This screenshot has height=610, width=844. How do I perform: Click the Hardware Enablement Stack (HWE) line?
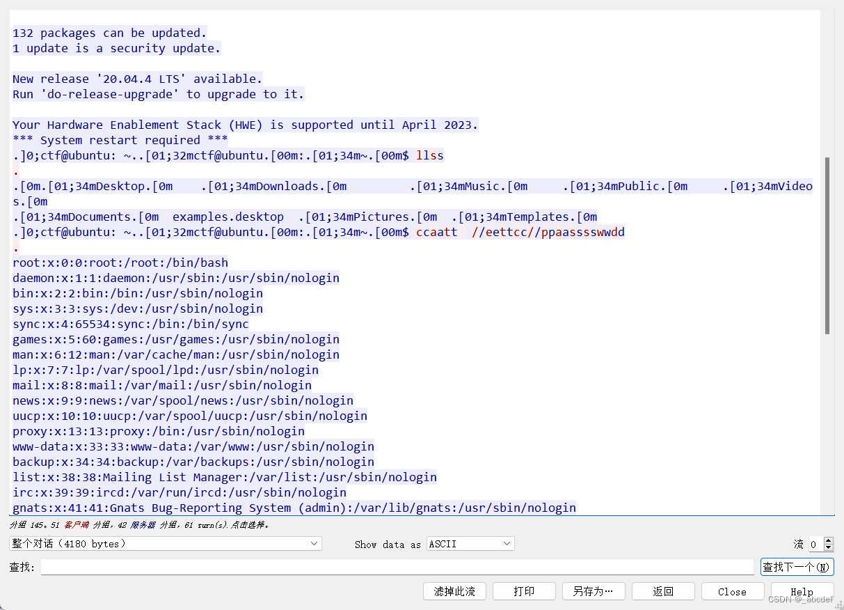[246, 125]
